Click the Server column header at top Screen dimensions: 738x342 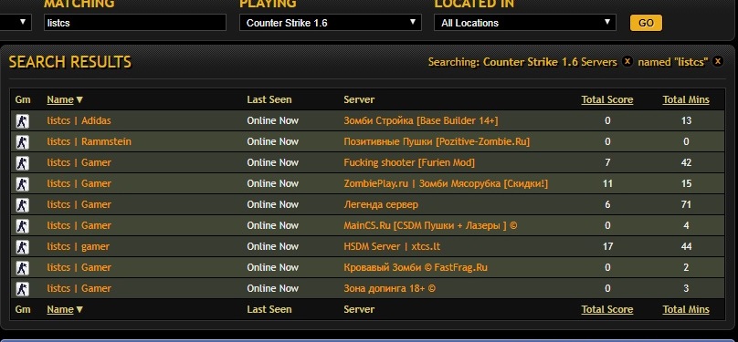tap(359, 99)
